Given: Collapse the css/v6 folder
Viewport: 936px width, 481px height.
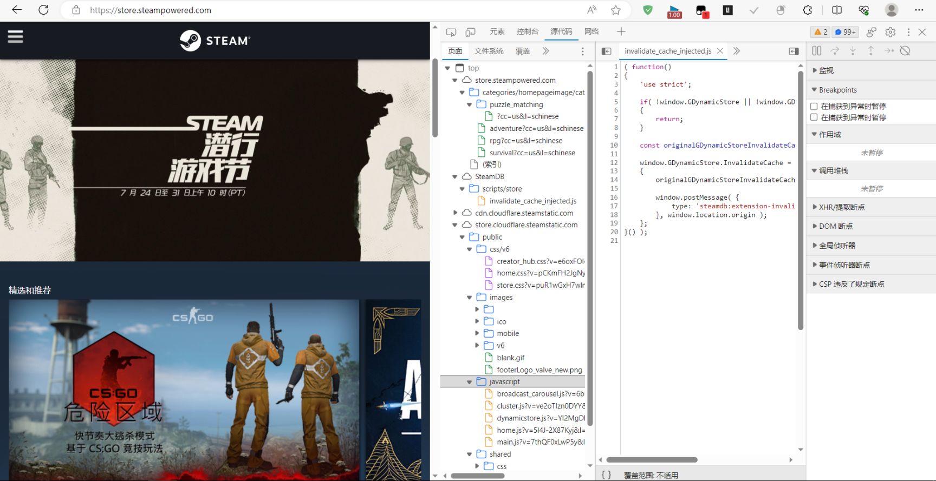Looking at the screenshot, I should (x=470, y=249).
